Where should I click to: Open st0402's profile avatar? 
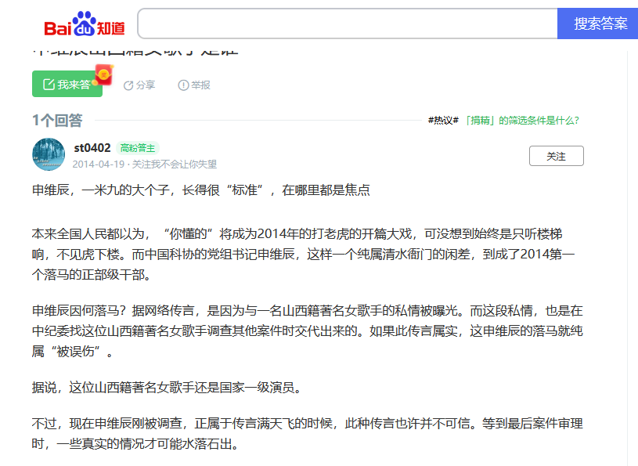pos(49,154)
